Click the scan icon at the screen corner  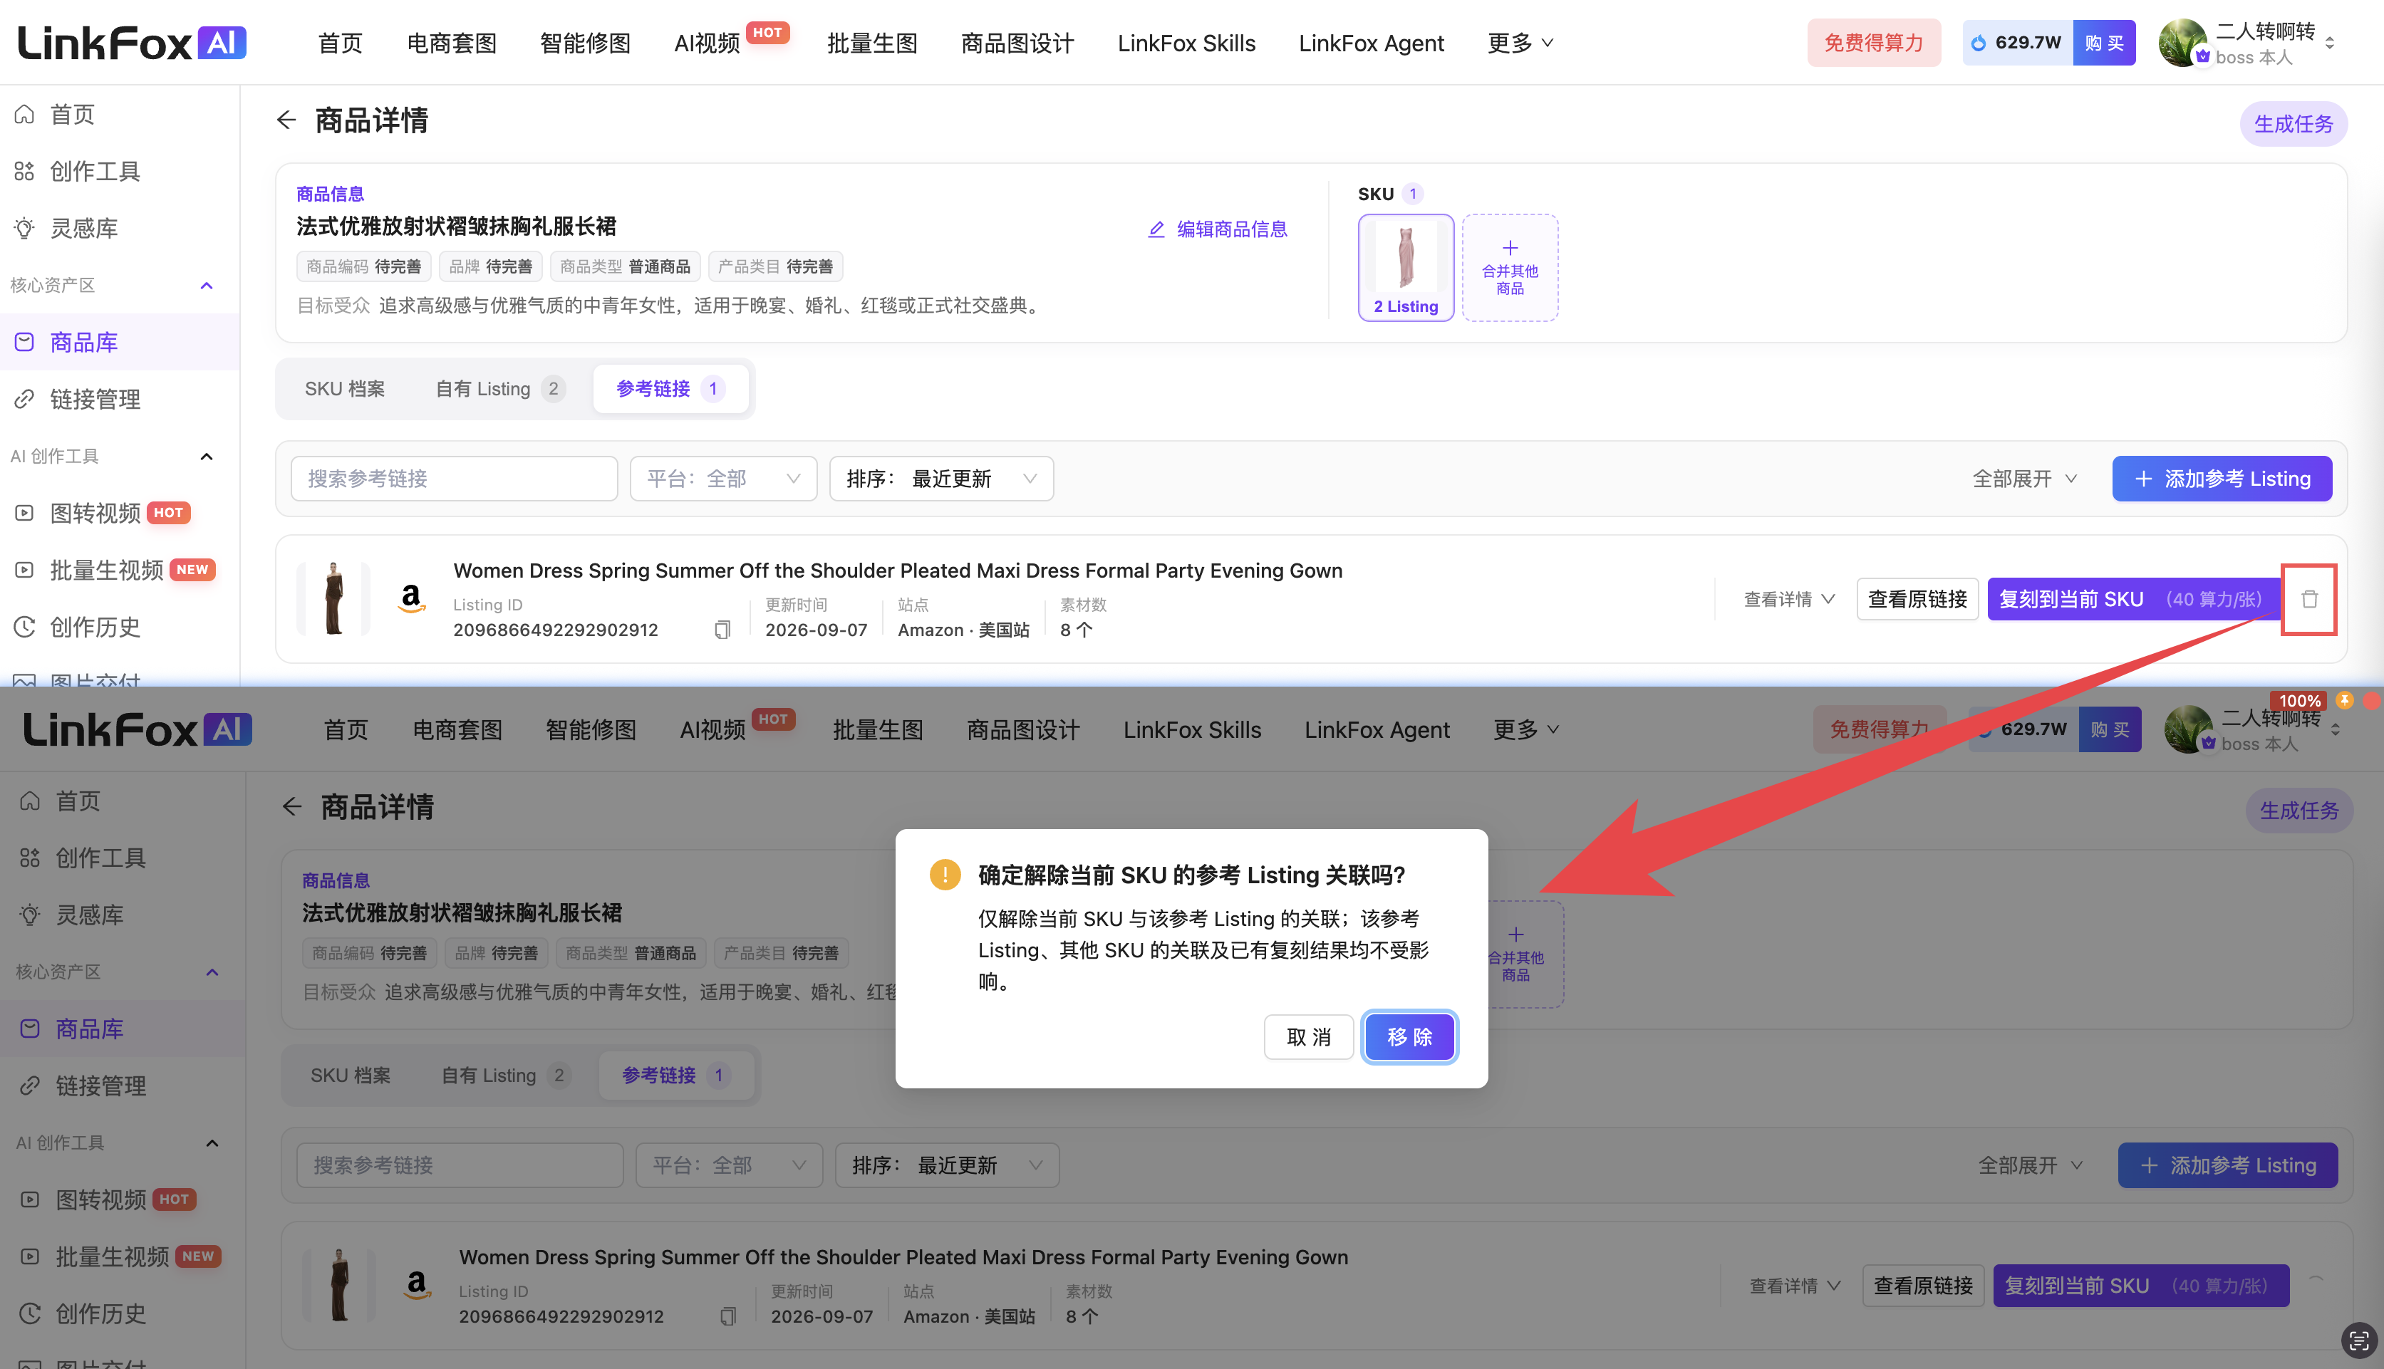2358,1341
